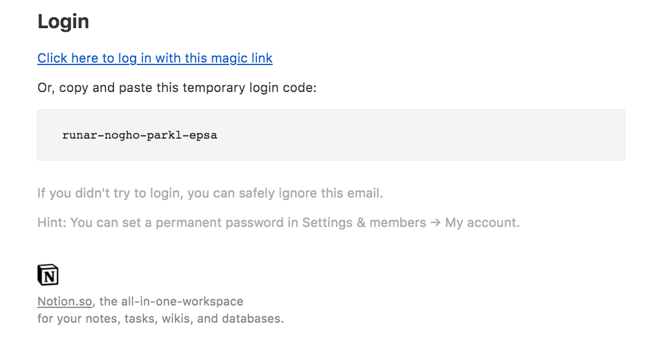Click the 'epsa' segment of login code
Viewport: 650px width, 346px height.
click(202, 135)
